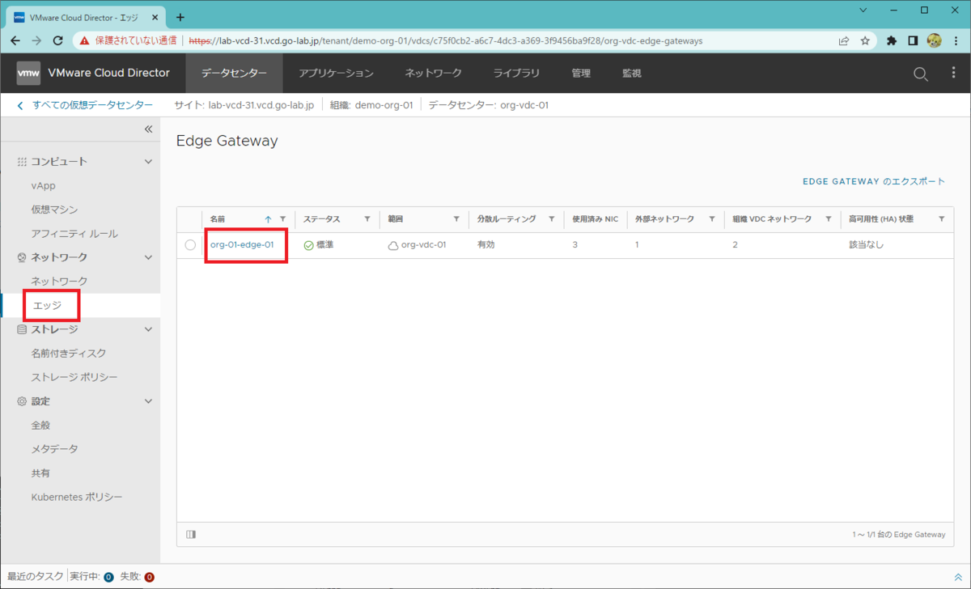Click the VMware vmw logo icon

[28, 73]
